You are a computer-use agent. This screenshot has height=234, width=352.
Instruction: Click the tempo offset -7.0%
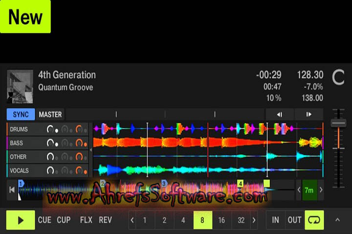(313, 87)
